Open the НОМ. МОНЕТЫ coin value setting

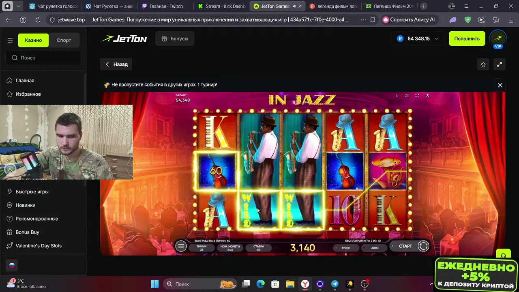[x=230, y=248]
